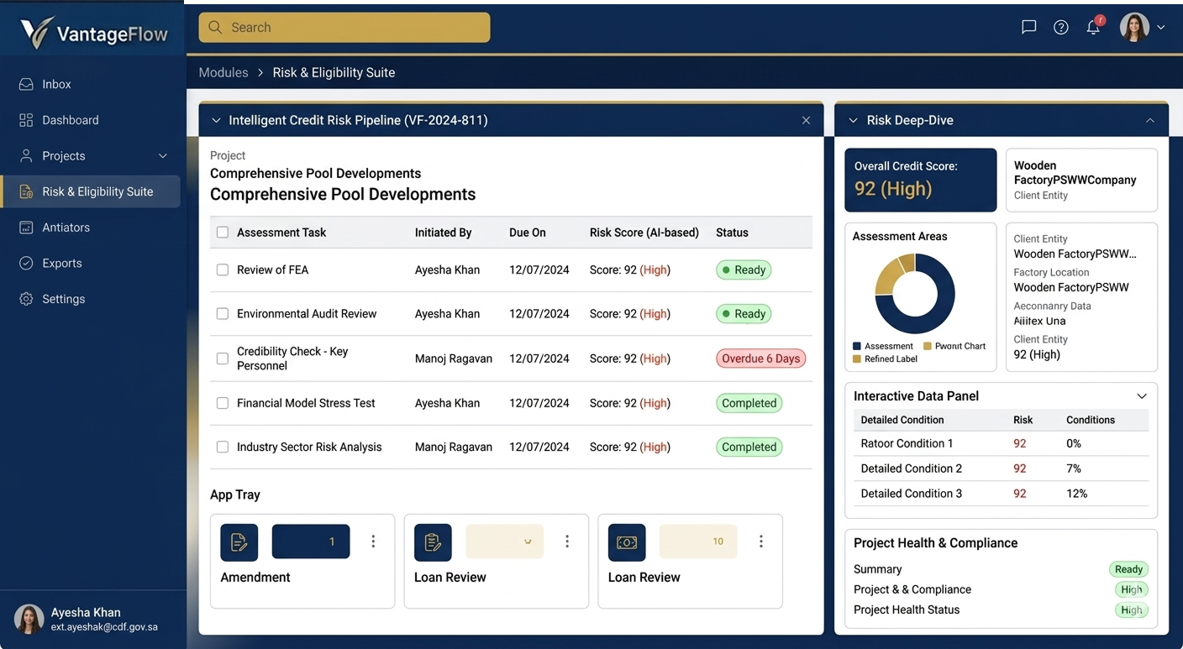
Task: Check the Review of FEA checkbox
Action: [223, 270]
